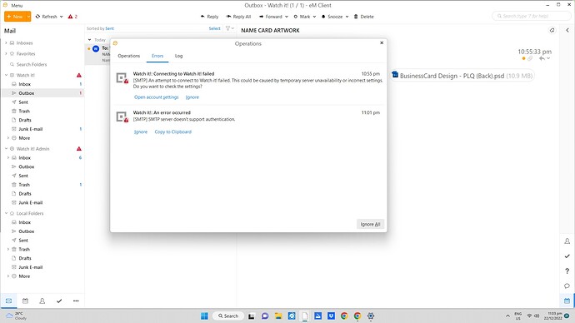The width and height of the screenshot is (575, 323).
Task: Open agenda checkmark icon in right sidebar
Action: tap(567, 256)
